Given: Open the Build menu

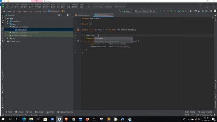Looking at the screenshot, I should [x=53, y=7].
